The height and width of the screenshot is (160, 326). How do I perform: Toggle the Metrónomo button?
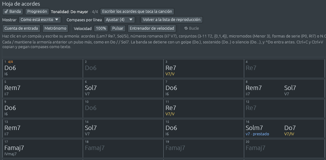click(x=55, y=28)
